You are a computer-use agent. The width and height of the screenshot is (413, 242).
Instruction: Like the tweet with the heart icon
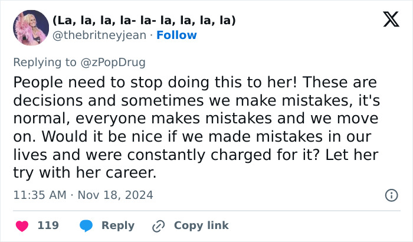(x=21, y=225)
